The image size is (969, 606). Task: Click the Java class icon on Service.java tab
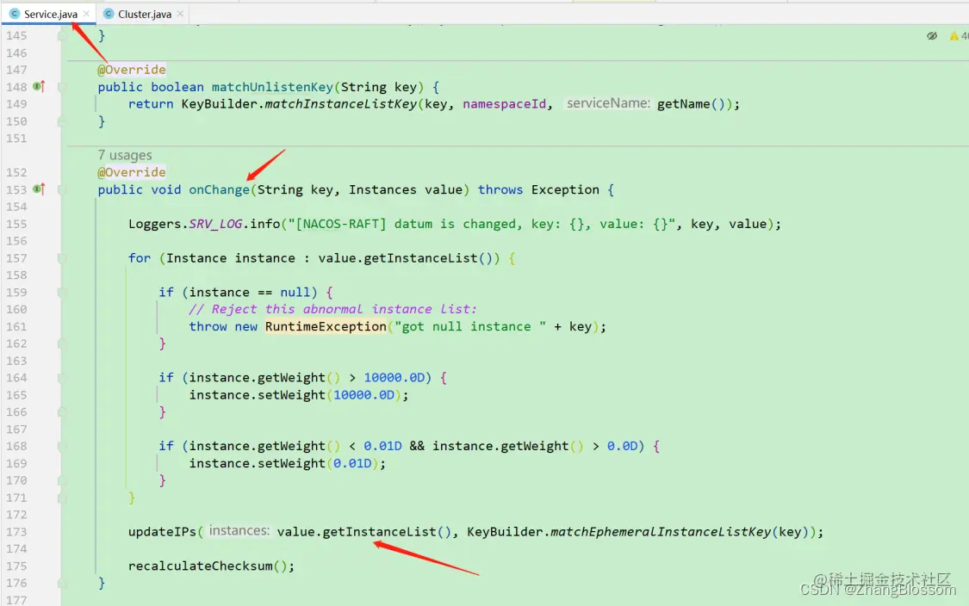pyautogui.click(x=15, y=14)
